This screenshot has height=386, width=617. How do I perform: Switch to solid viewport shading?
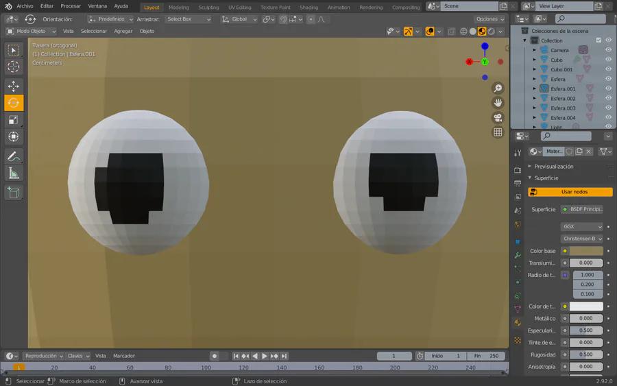(x=472, y=32)
